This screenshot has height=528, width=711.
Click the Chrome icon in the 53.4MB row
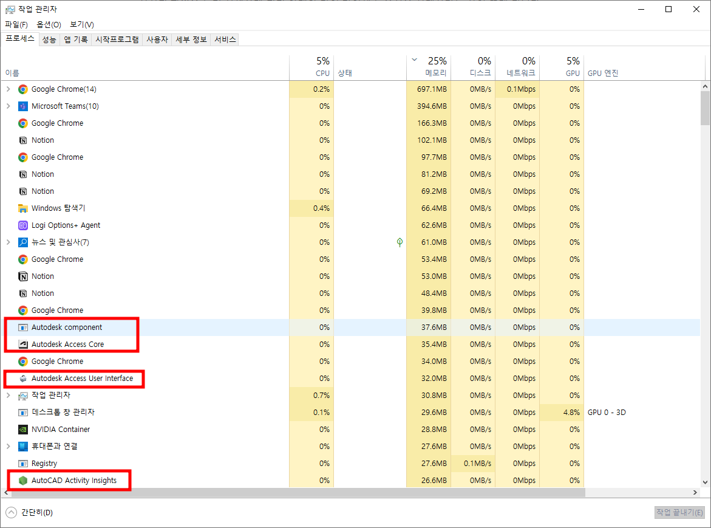click(x=22, y=259)
